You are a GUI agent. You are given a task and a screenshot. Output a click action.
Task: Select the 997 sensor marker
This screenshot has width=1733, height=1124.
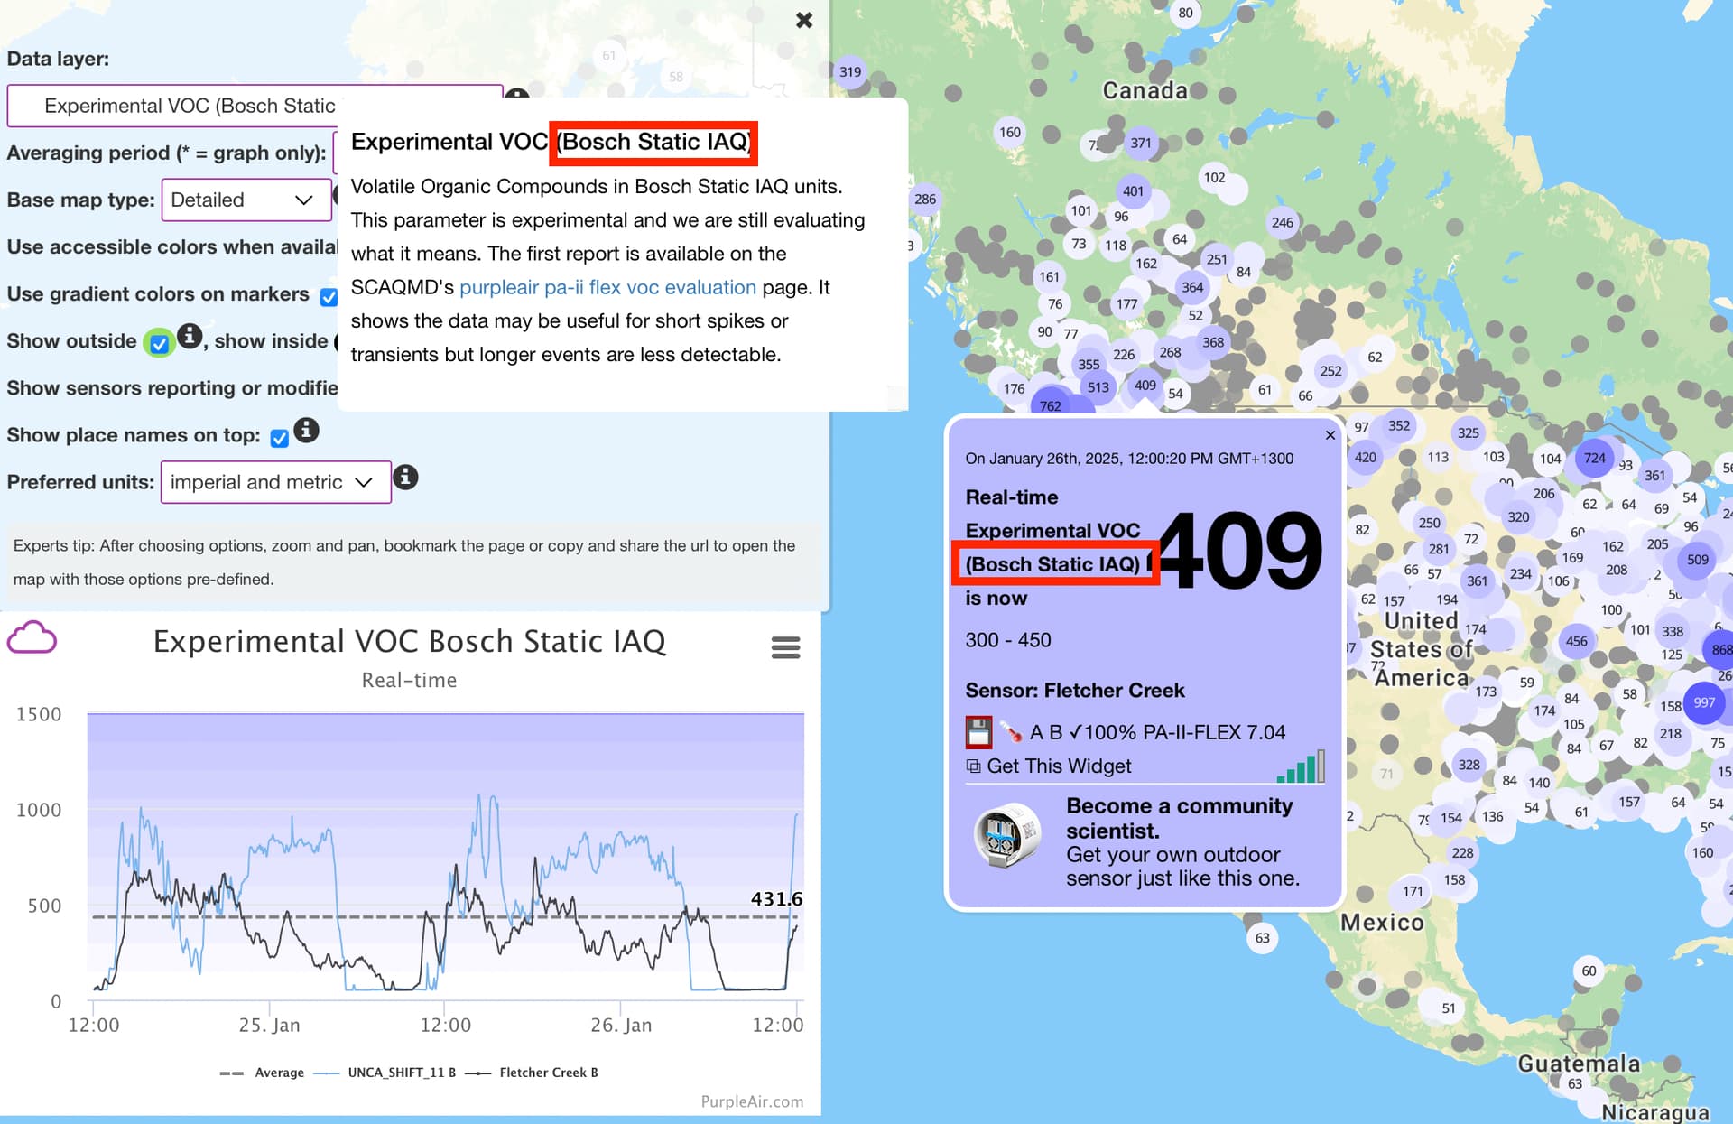pyautogui.click(x=1704, y=702)
